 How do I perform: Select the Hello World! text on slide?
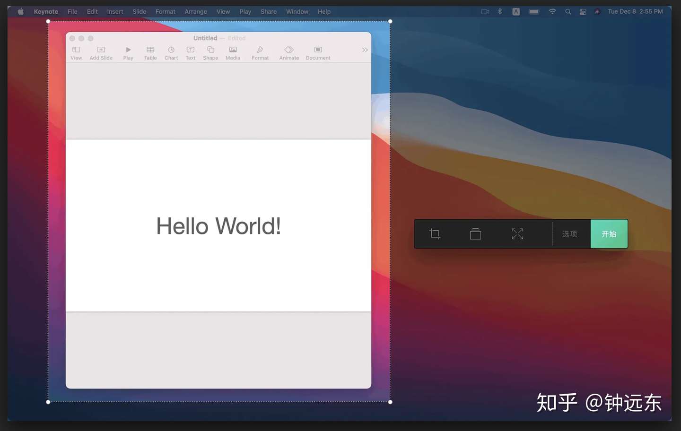tap(218, 226)
